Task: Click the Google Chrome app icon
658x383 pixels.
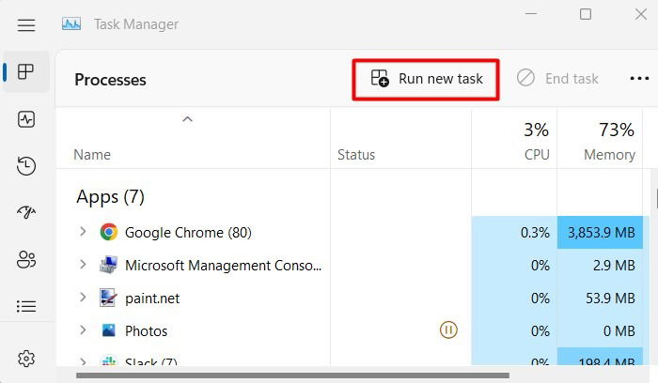Action: pyautogui.click(x=109, y=232)
